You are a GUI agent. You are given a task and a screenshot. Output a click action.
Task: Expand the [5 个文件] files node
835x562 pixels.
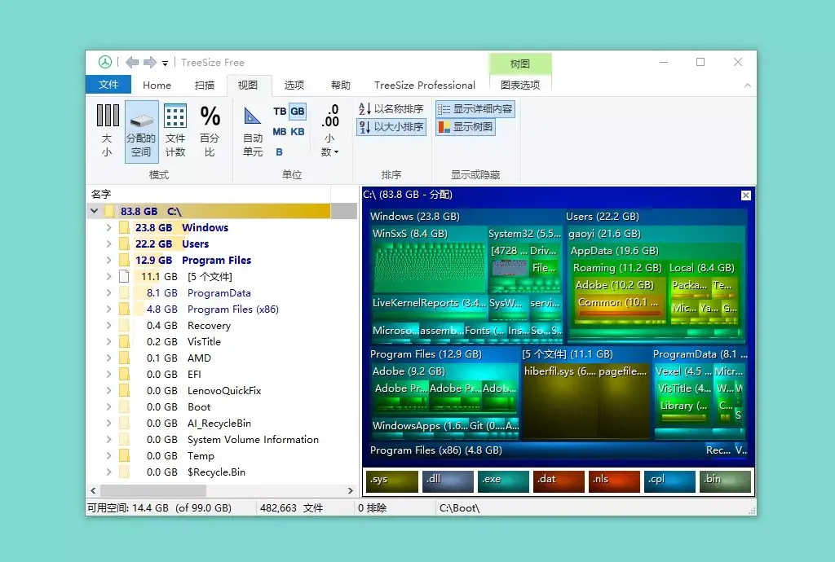[x=108, y=276]
